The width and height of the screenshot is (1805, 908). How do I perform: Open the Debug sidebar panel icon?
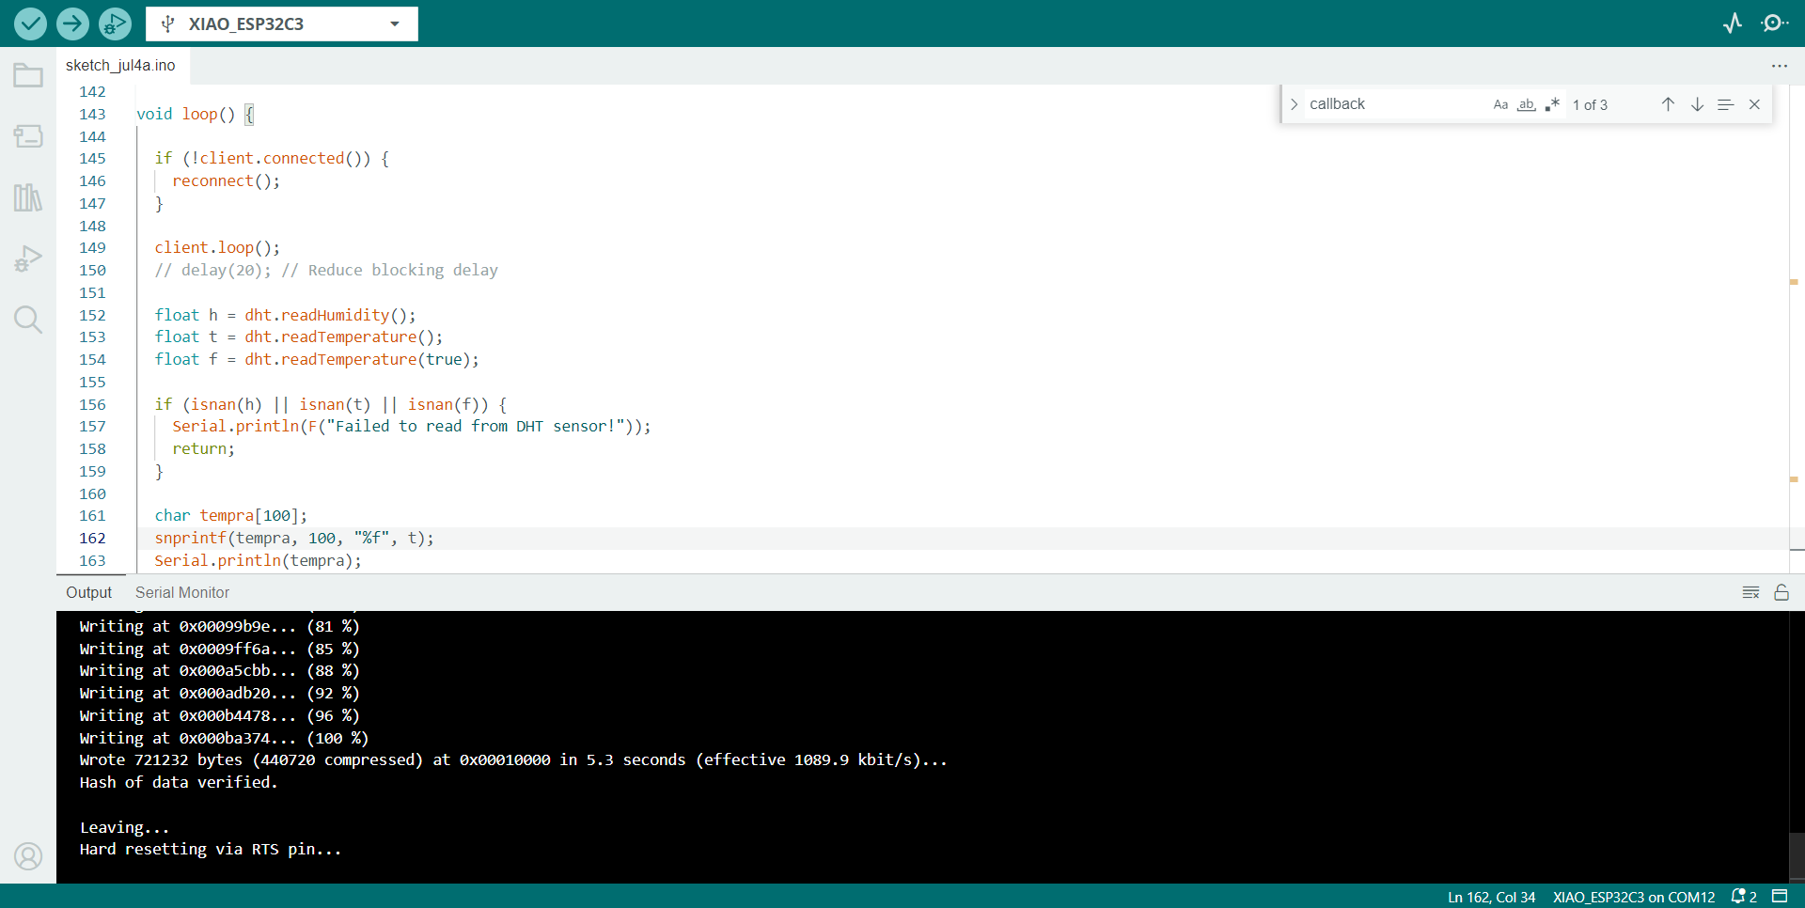[x=28, y=258]
